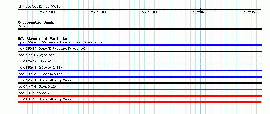The width and height of the screenshot is (270, 114).
Task: Click the chrY:56750042..56750518 region label
Action: (39, 7)
